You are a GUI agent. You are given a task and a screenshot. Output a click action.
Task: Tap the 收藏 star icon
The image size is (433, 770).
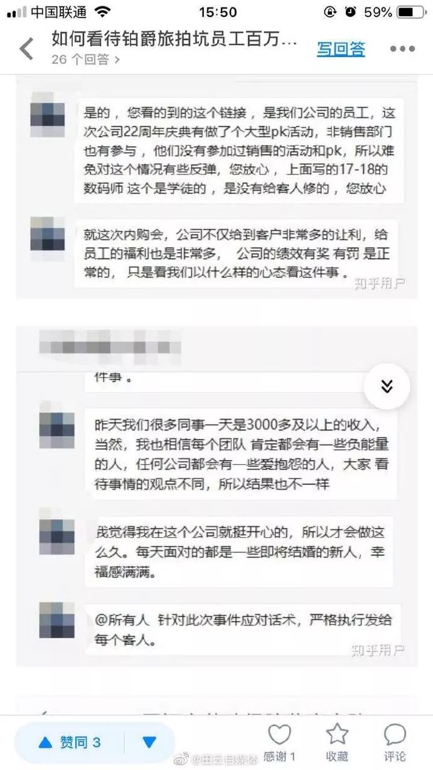[x=337, y=735]
